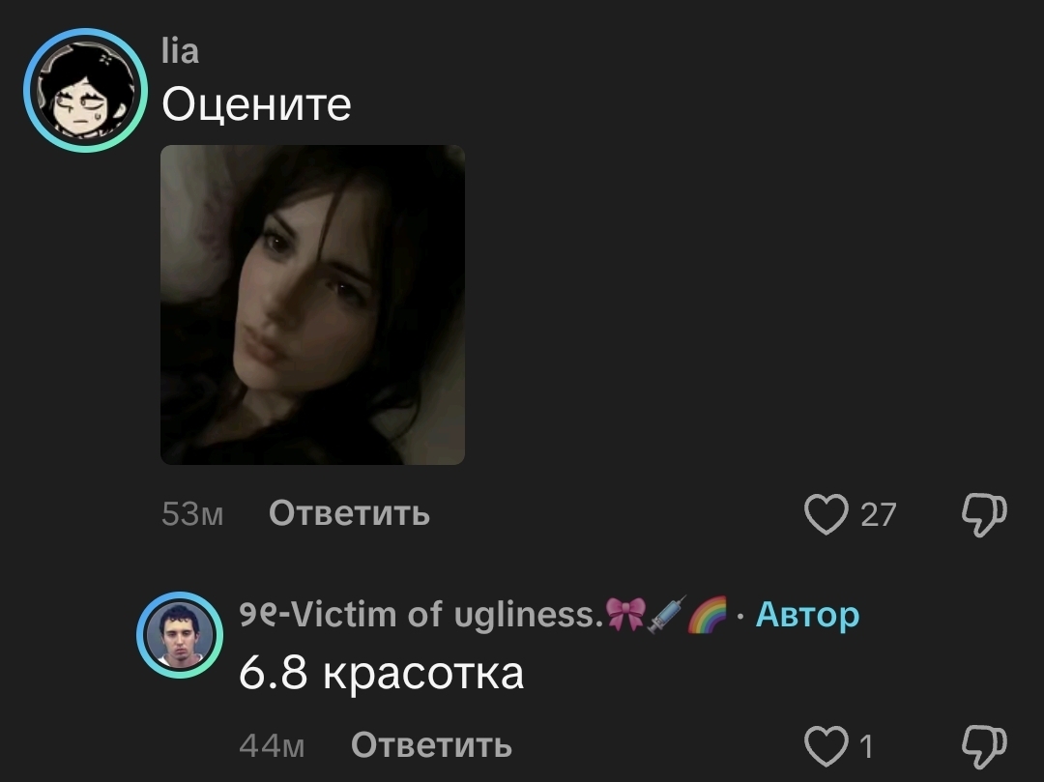Click the 1 like count on reply

(865, 746)
